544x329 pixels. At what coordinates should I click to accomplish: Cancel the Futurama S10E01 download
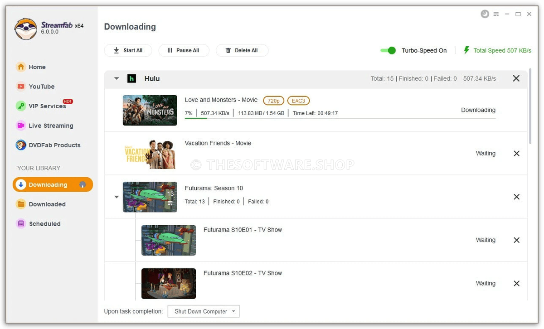coord(516,240)
